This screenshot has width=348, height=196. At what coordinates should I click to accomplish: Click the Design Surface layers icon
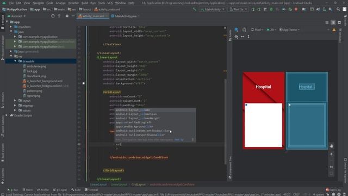[237, 30]
